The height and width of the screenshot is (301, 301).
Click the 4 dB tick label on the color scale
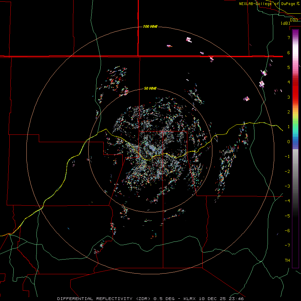pyautogui.click(x=289, y=82)
